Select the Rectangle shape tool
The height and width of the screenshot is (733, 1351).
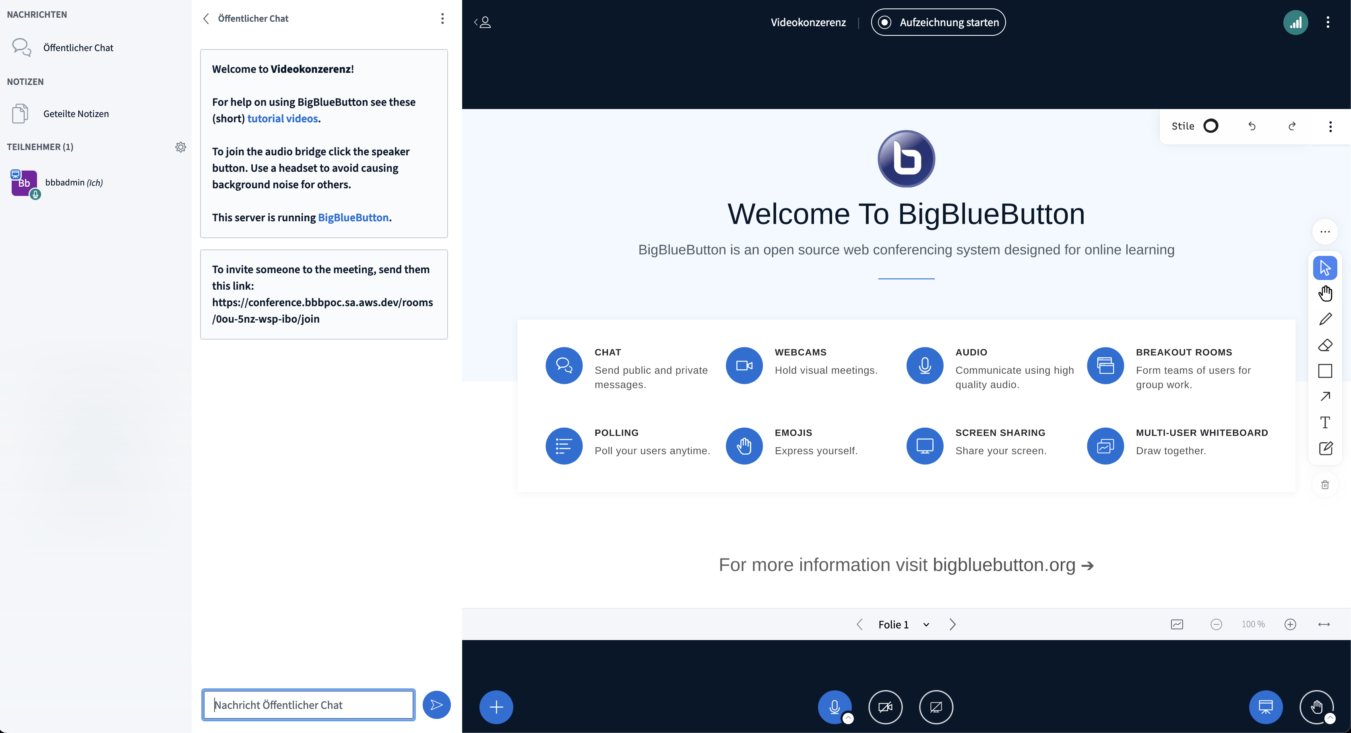coord(1325,371)
